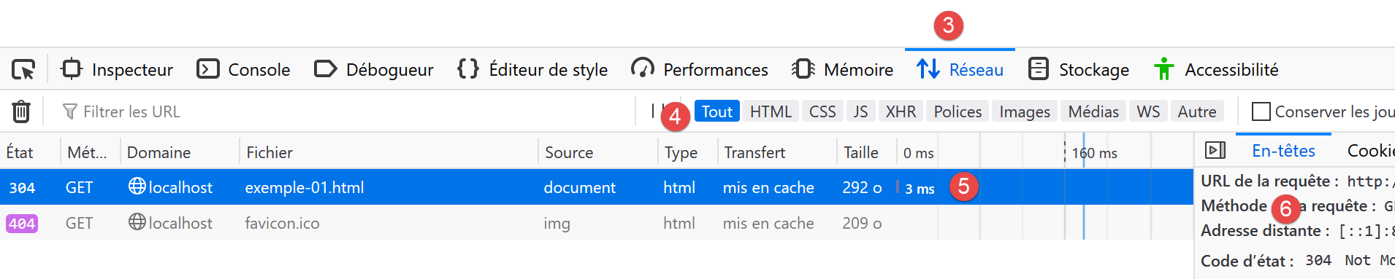The image size is (1395, 279).
Task: Switch to the Accessibilité tab
Action: (x=1216, y=70)
